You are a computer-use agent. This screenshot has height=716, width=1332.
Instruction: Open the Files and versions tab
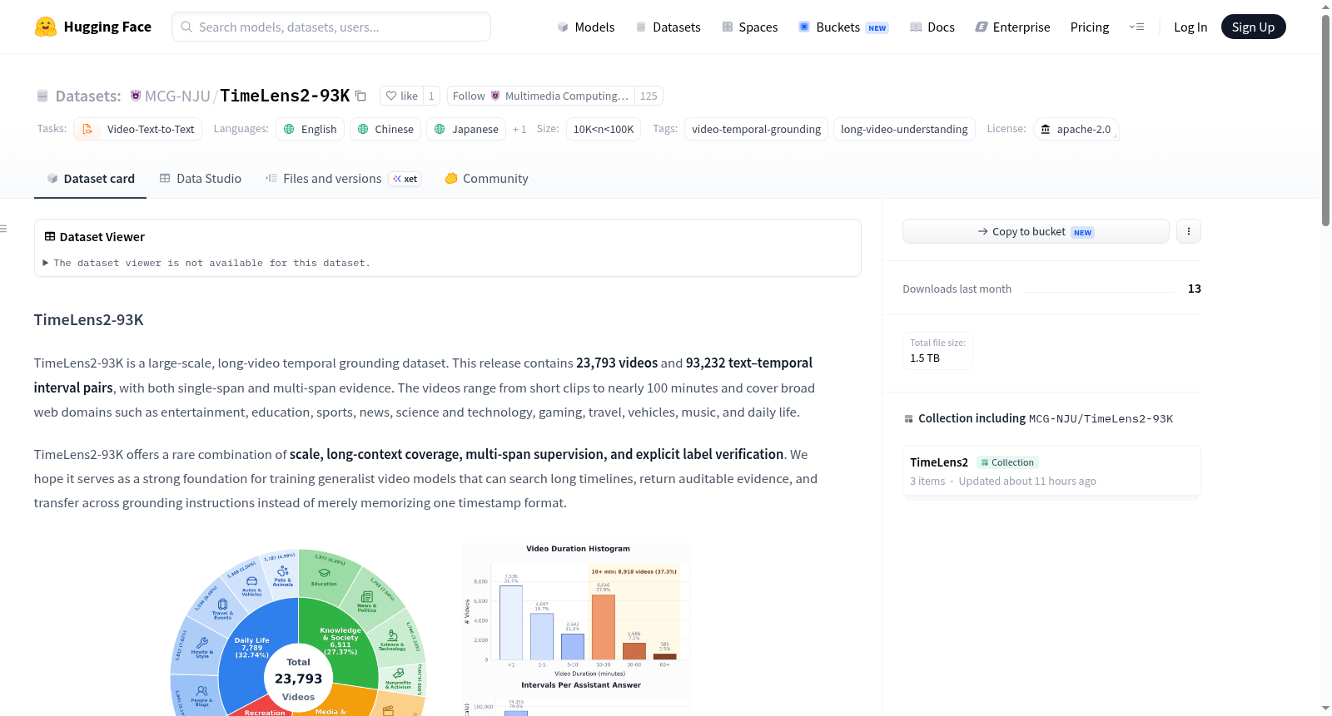pos(343,179)
